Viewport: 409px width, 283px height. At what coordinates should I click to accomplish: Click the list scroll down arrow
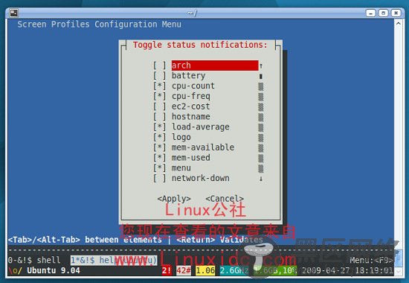click(260, 179)
